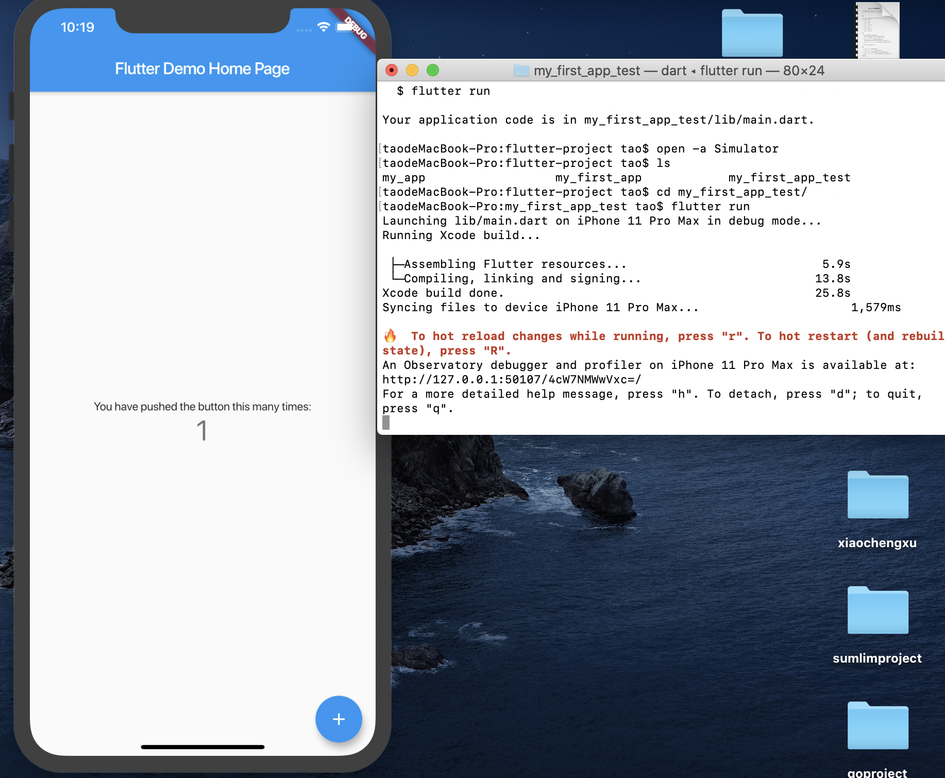Click 'Xcode build done.' line
The height and width of the screenshot is (778, 945).
point(443,293)
